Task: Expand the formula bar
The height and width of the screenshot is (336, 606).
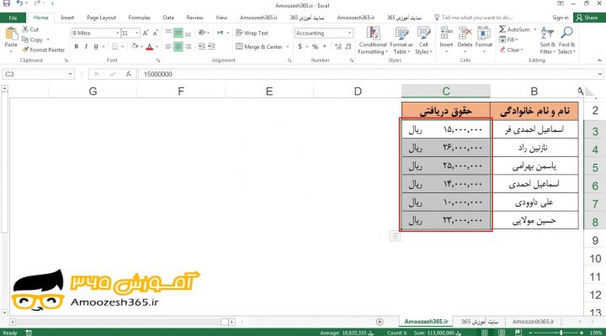Action: (x=600, y=74)
